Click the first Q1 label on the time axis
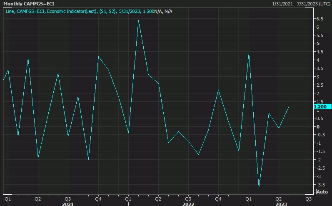The width and height of the screenshot is (332, 206). pos(8,199)
